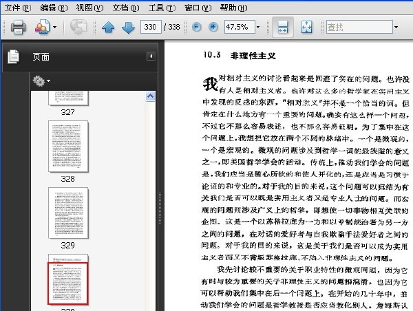The width and height of the screenshot is (413, 311).
Task: Click the 查找 search field
Action: (x=359, y=27)
